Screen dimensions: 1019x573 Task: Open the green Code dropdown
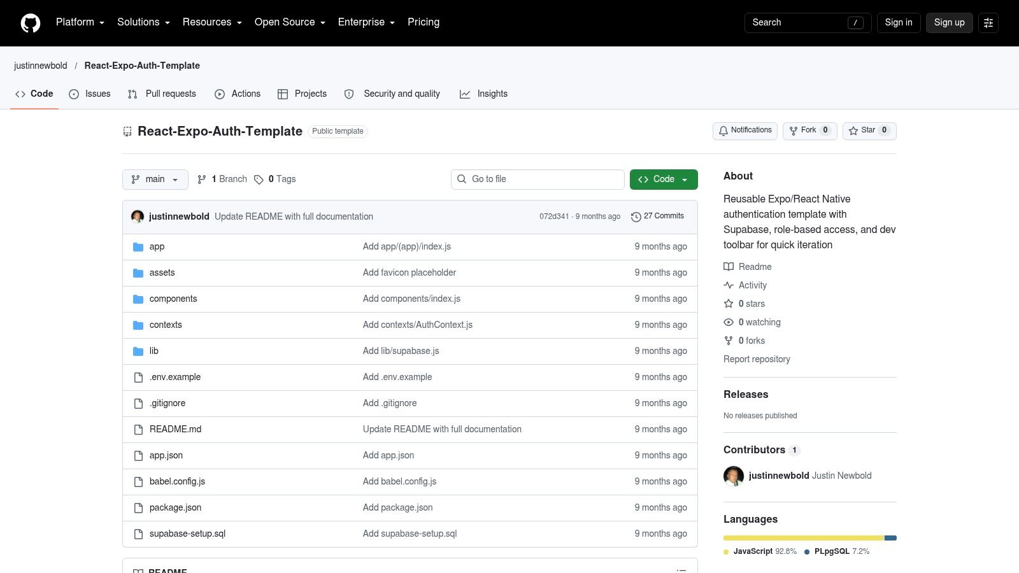pos(664,180)
